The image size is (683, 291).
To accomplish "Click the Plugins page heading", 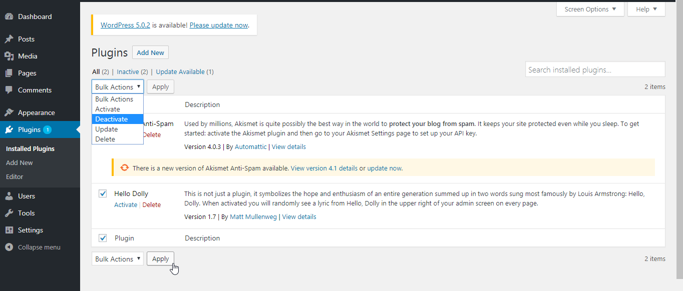I will [x=110, y=52].
